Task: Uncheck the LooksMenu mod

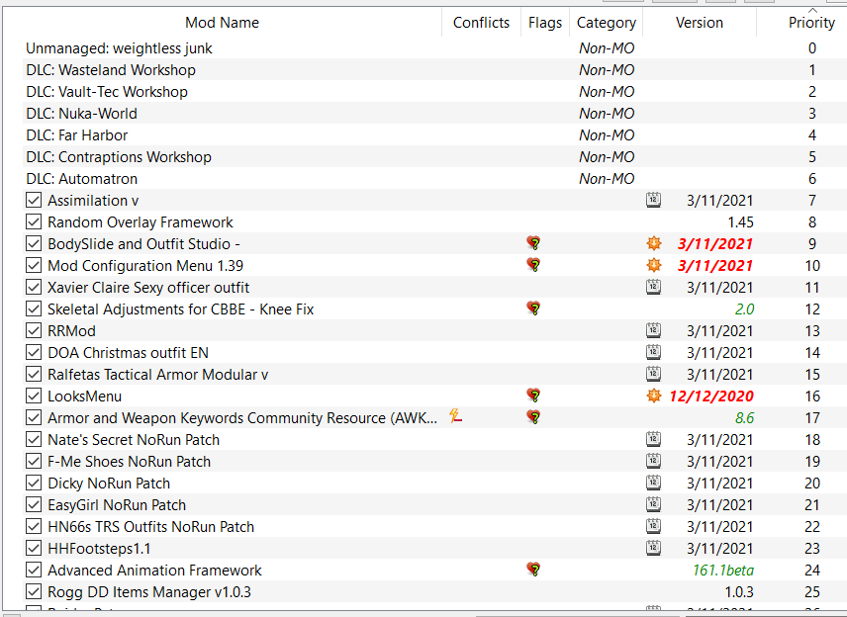Action: coord(34,396)
